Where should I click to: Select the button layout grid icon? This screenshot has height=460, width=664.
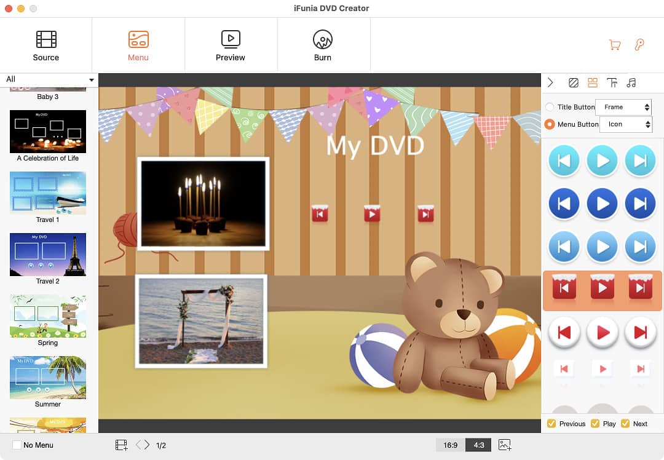pyautogui.click(x=593, y=82)
